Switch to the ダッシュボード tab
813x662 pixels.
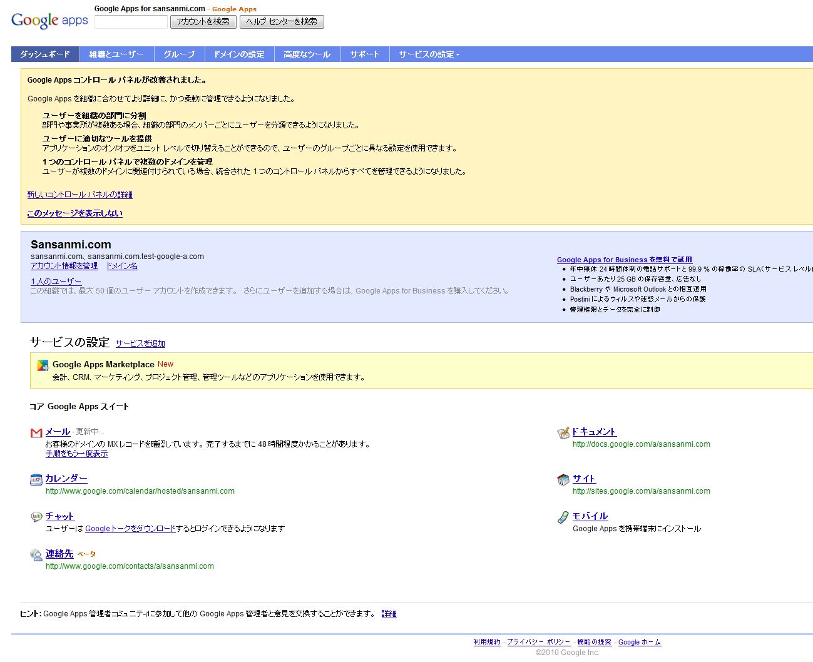point(45,54)
